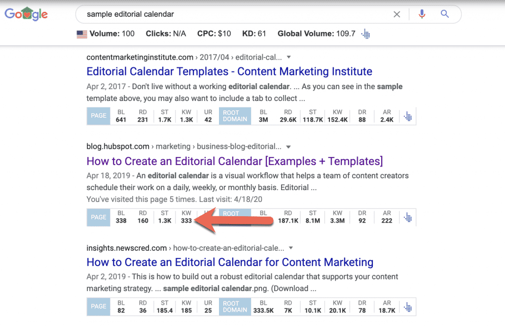Click the contentmarketinginstitute.com breadcrumb URL
Image resolution: width=505 pixels, height=328 pixels.
(184, 57)
